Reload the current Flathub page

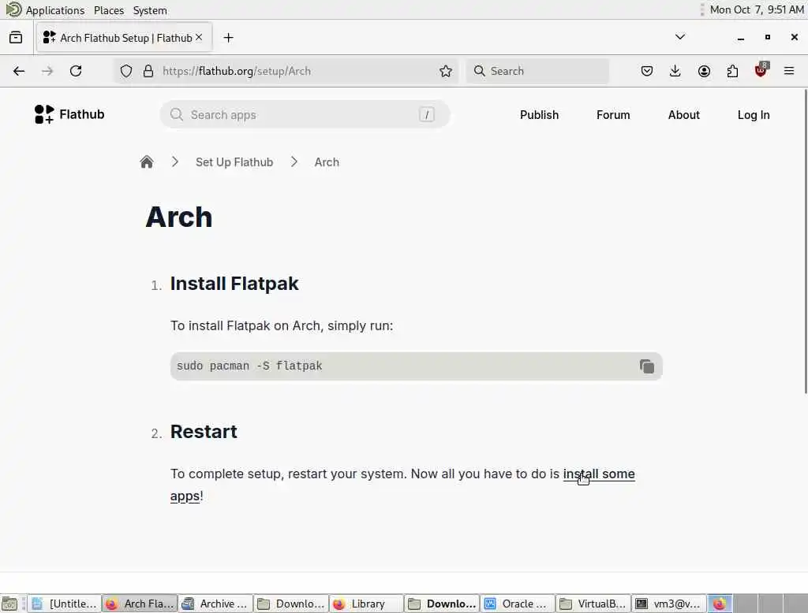(76, 71)
